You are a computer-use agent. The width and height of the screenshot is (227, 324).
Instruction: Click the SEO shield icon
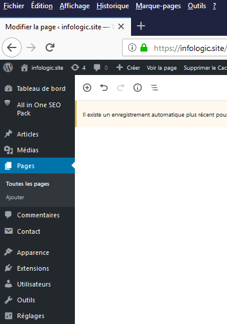[x=8, y=103]
